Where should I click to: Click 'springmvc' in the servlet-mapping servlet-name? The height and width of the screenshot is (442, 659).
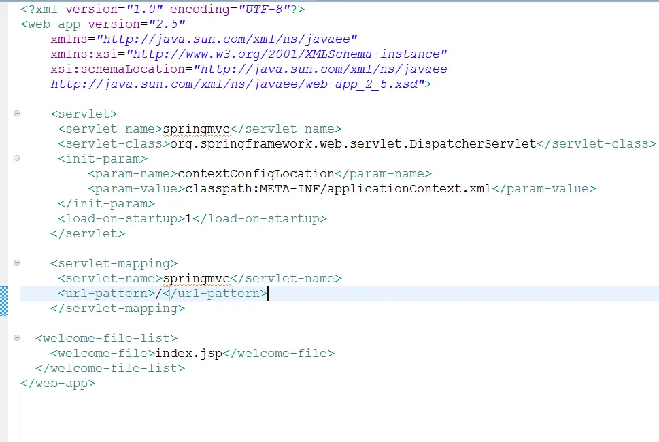pos(197,279)
